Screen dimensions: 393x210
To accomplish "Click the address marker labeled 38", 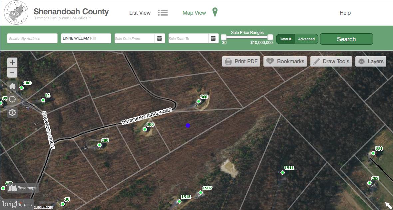I will pyautogui.click(x=63, y=204).
